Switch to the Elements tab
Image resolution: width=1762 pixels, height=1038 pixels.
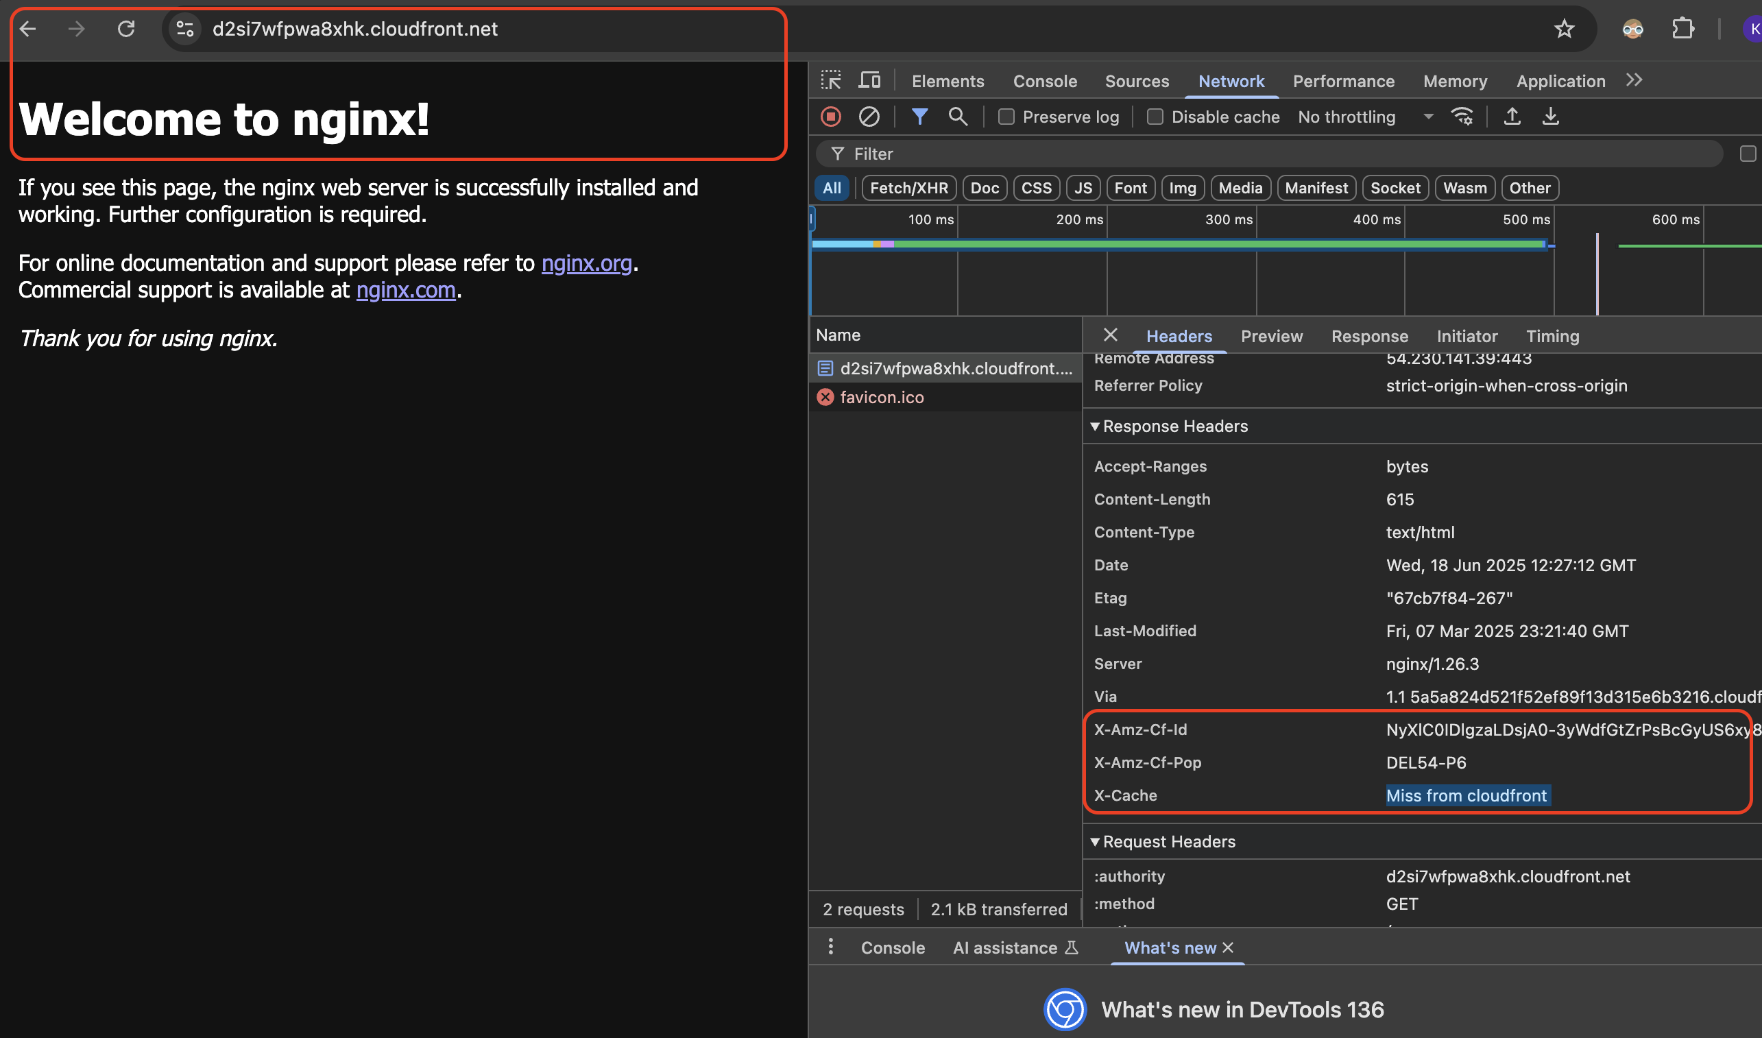(x=947, y=81)
